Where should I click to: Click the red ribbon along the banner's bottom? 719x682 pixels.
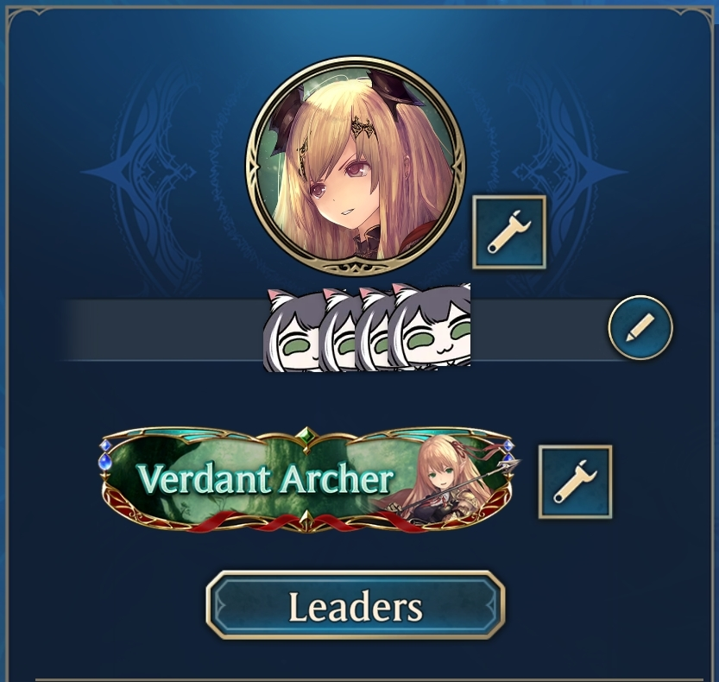click(307, 522)
